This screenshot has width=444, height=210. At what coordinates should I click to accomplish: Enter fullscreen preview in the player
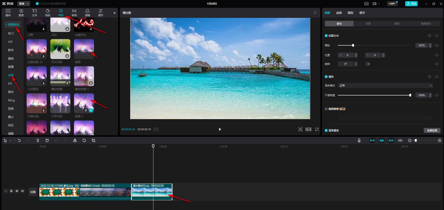317,129
